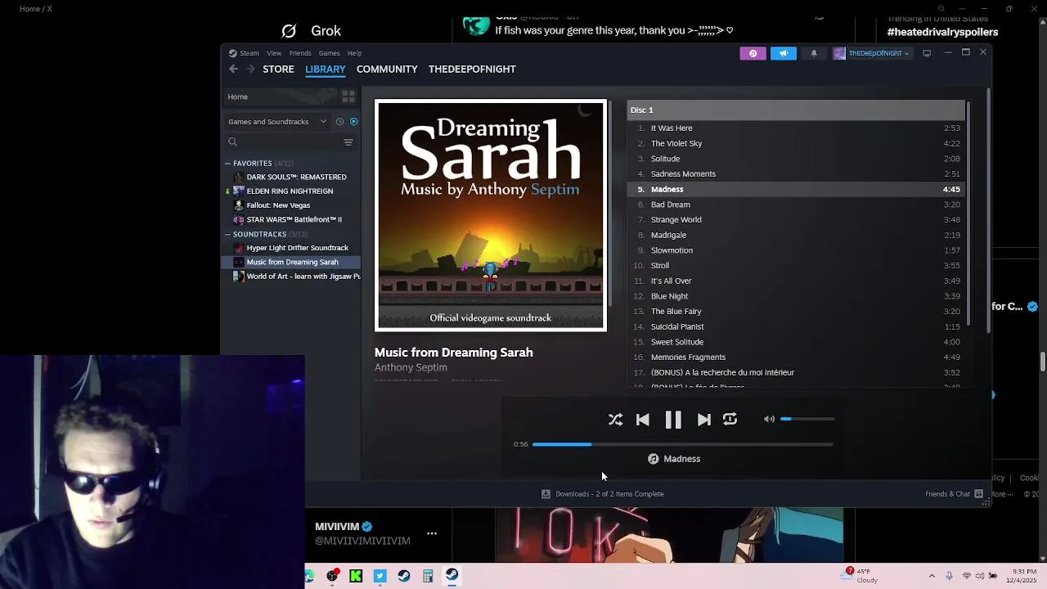The width and height of the screenshot is (1047, 589).
Task: Open the Calculator icon in the taskbar
Action: pyautogui.click(x=428, y=576)
